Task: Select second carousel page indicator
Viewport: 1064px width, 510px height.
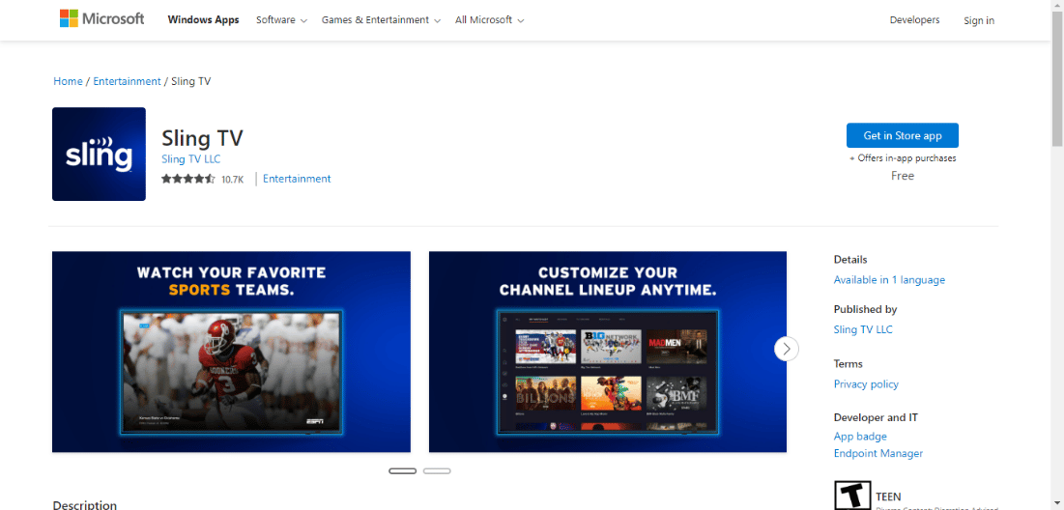Action: pyautogui.click(x=437, y=470)
